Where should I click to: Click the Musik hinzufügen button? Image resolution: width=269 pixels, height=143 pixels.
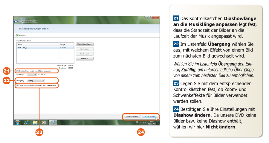click(x=85, y=44)
